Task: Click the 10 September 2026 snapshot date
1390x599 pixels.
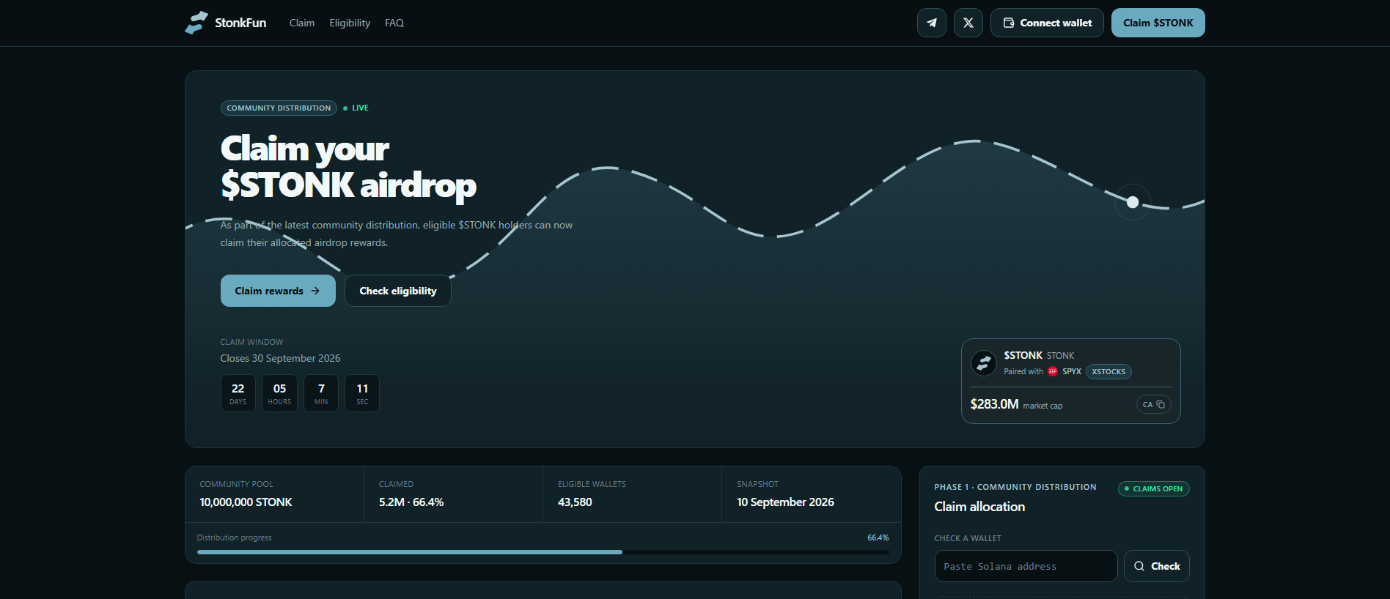Action: [785, 502]
